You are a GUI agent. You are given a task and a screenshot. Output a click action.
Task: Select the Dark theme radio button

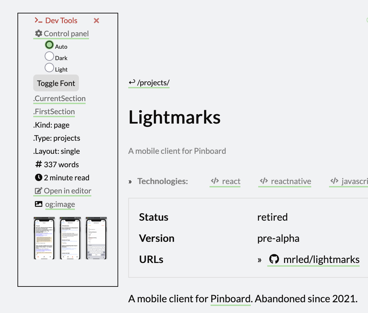[x=49, y=56]
